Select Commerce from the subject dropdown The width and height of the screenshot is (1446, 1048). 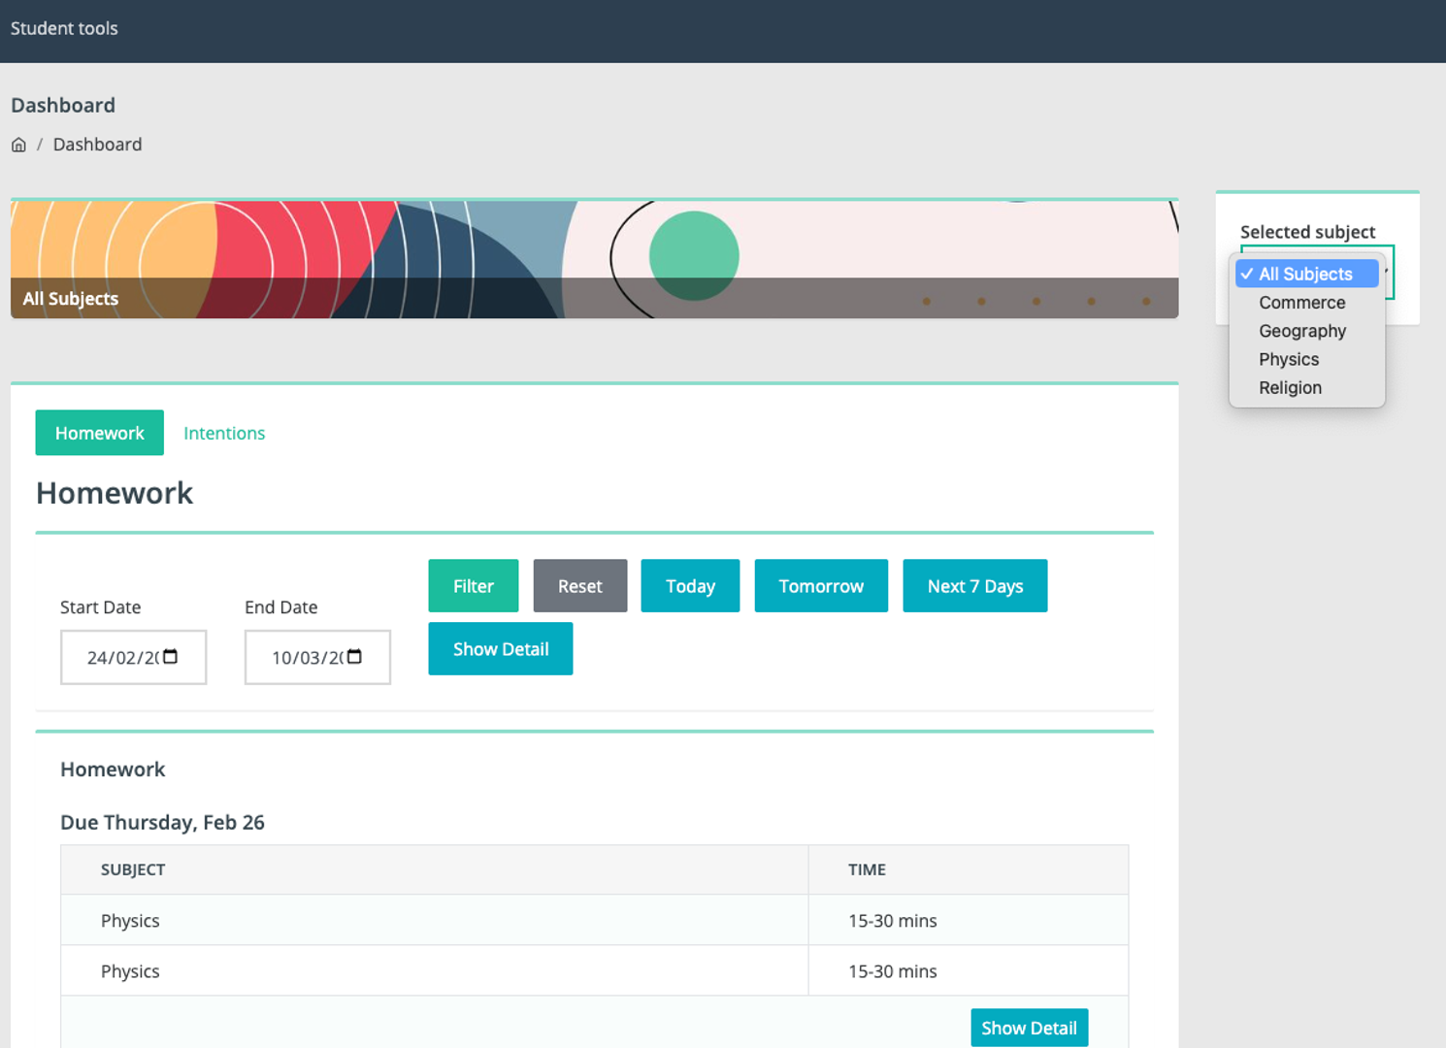click(1301, 303)
